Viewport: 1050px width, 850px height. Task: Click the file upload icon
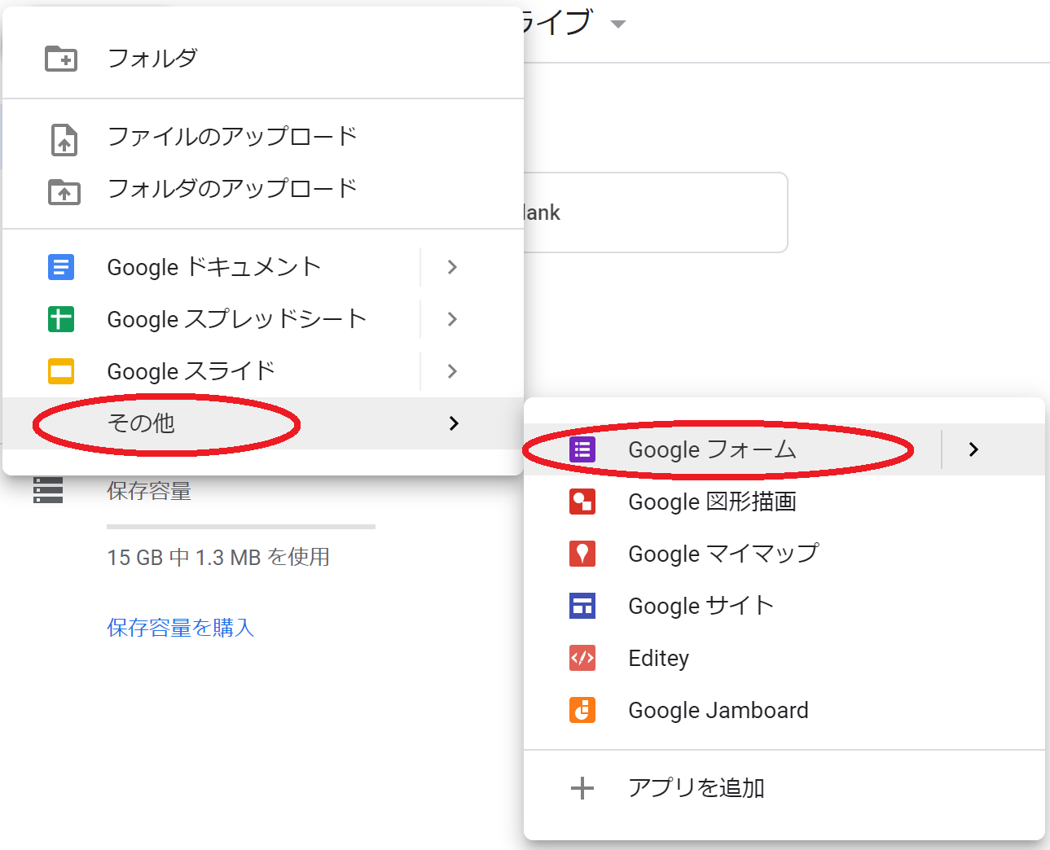[x=64, y=139]
